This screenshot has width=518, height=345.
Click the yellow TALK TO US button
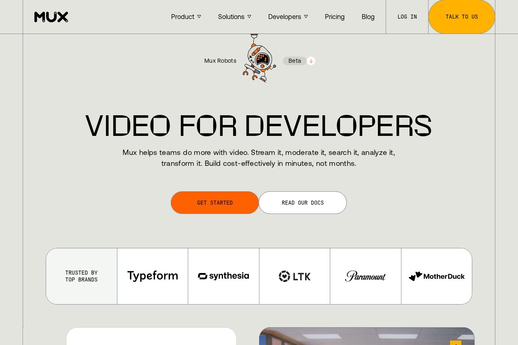coord(462,17)
